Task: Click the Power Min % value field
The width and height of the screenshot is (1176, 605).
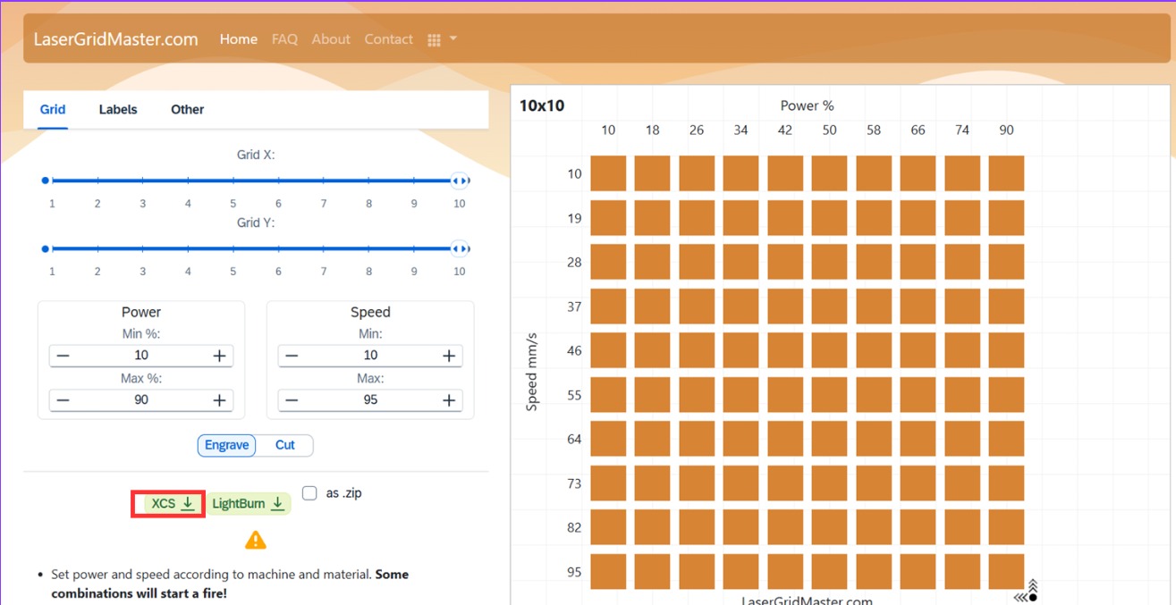Action: [141, 356]
